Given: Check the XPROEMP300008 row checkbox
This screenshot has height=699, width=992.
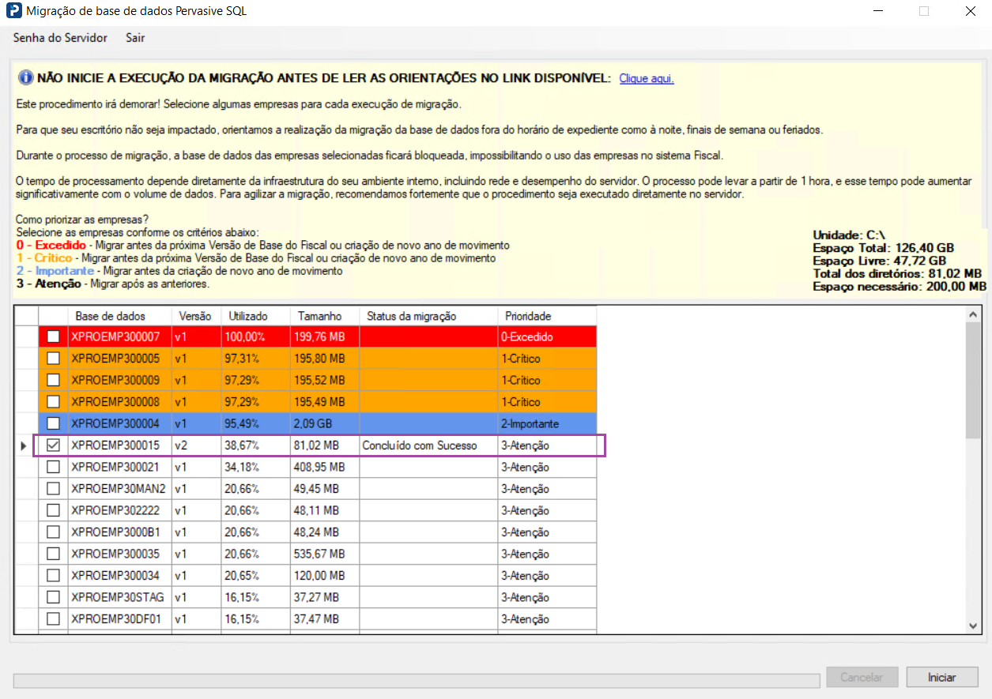Looking at the screenshot, I should (53, 402).
